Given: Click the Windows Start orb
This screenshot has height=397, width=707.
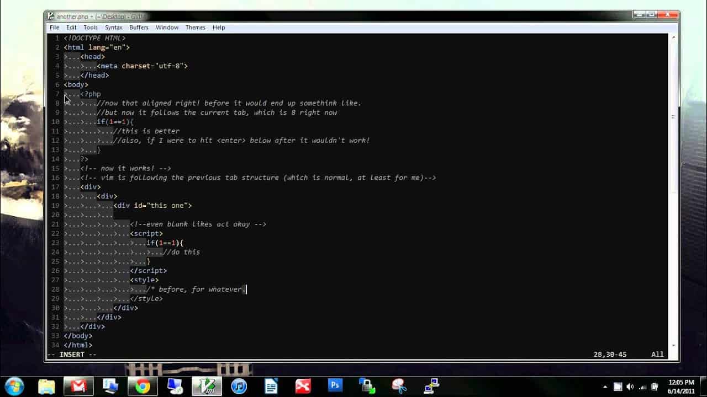Looking at the screenshot, I should point(14,386).
